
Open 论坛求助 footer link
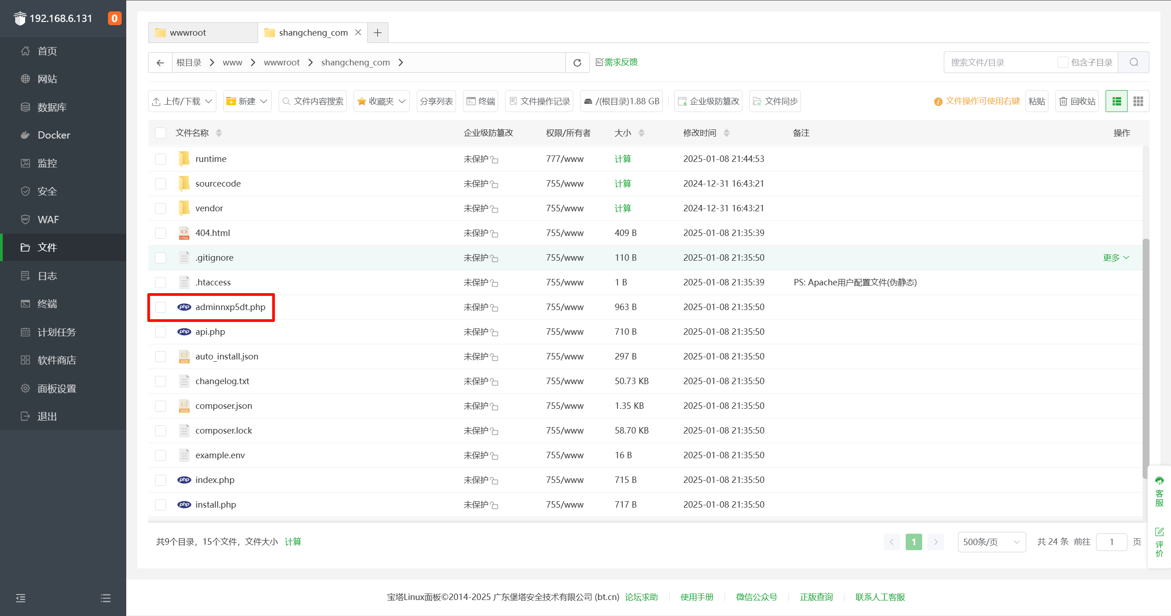coord(641,597)
